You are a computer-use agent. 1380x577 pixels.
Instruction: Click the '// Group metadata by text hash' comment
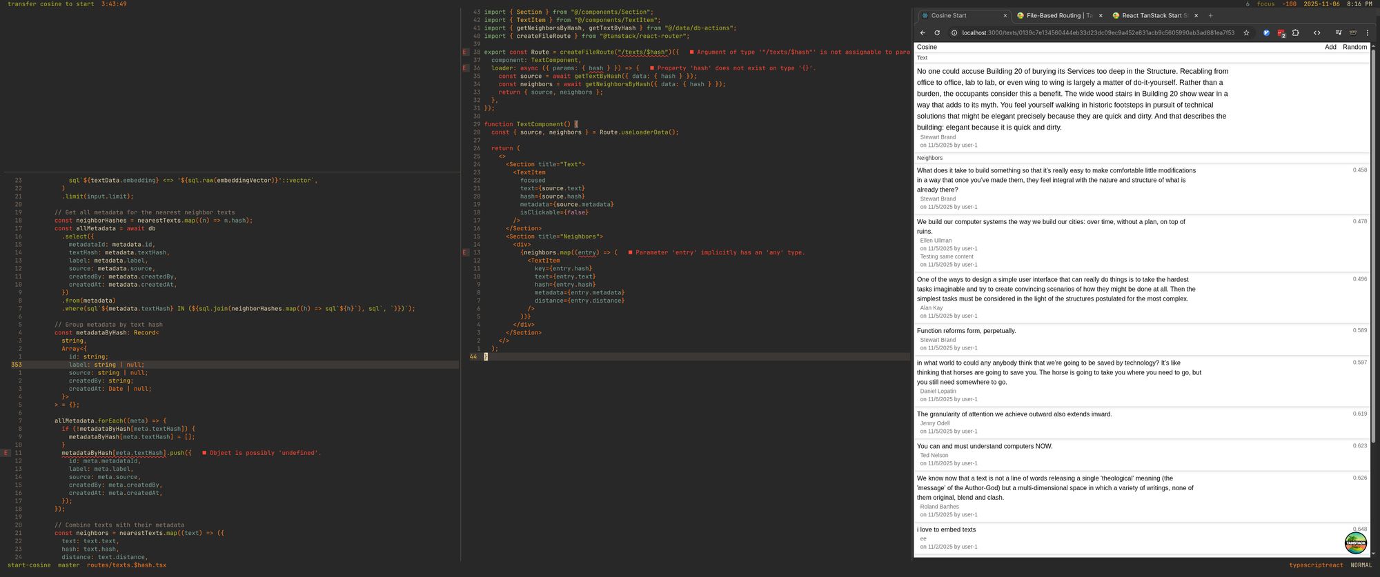click(108, 325)
